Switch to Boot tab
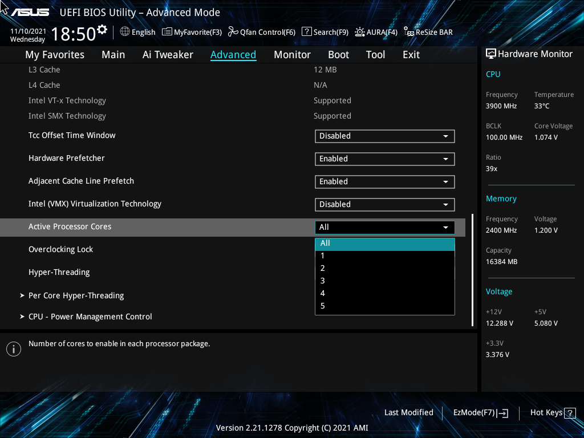This screenshot has height=438, width=584. click(x=338, y=55)
